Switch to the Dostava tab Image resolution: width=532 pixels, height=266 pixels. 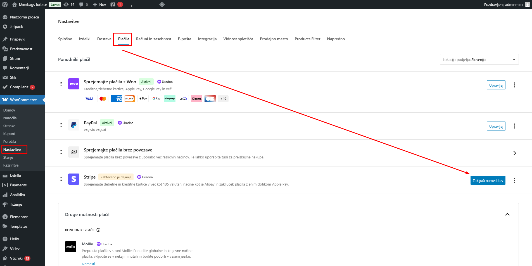tap(104, 39)
